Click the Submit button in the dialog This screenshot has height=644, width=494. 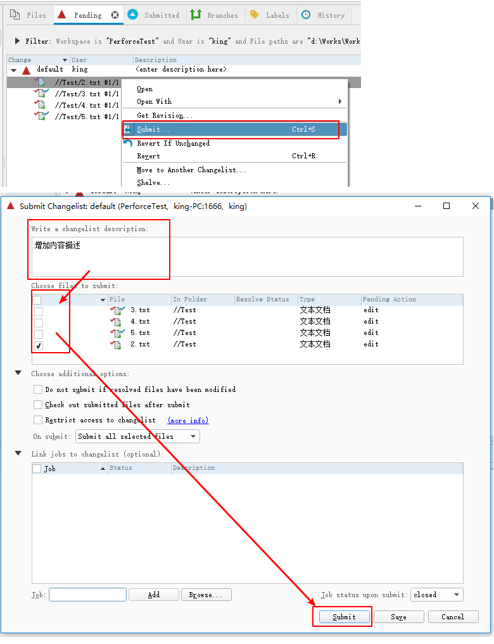(x=344, y=617)
